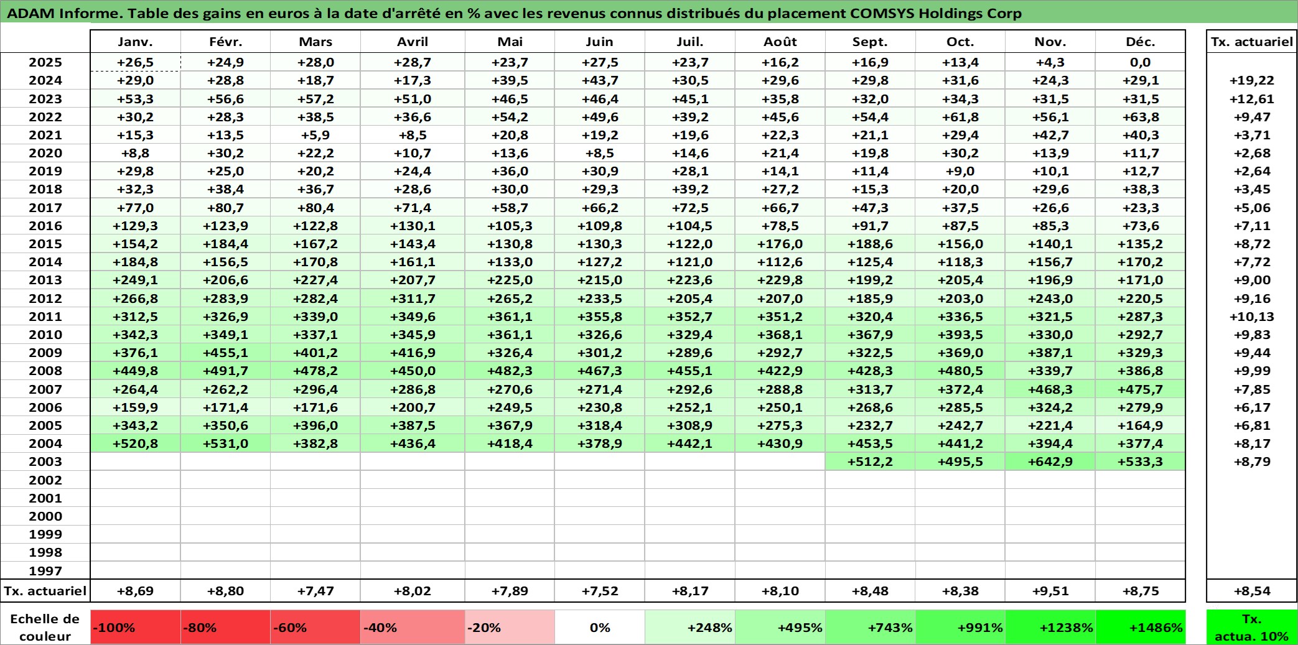This screenshot has height=645, width=1298.
Task: Select the +10,13 actuarial rate for 2011
Action: (x=1251, y=317)
